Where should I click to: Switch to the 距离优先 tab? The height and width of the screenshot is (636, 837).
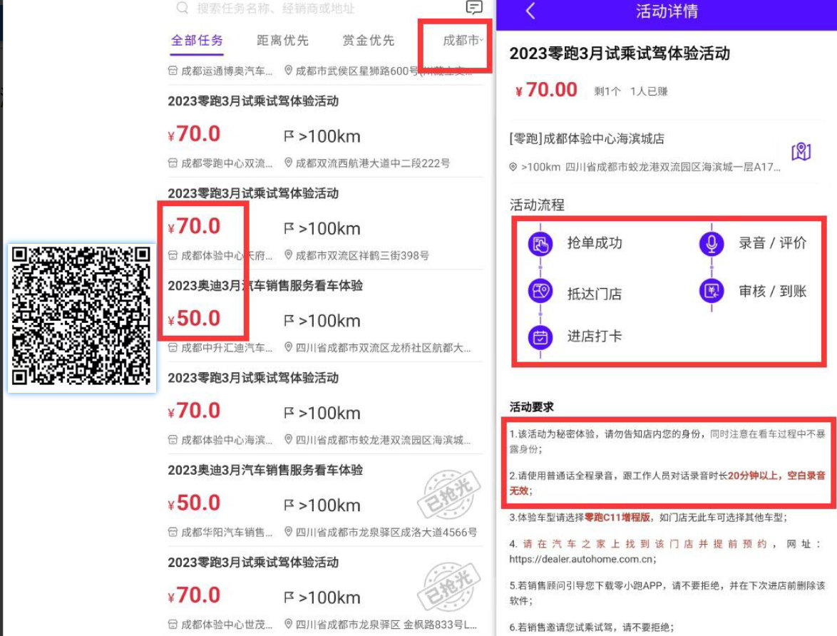(282, 40)
